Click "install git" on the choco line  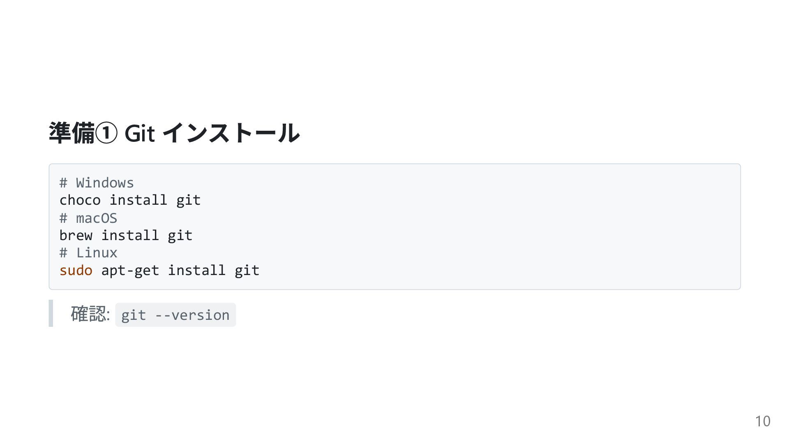155,200
